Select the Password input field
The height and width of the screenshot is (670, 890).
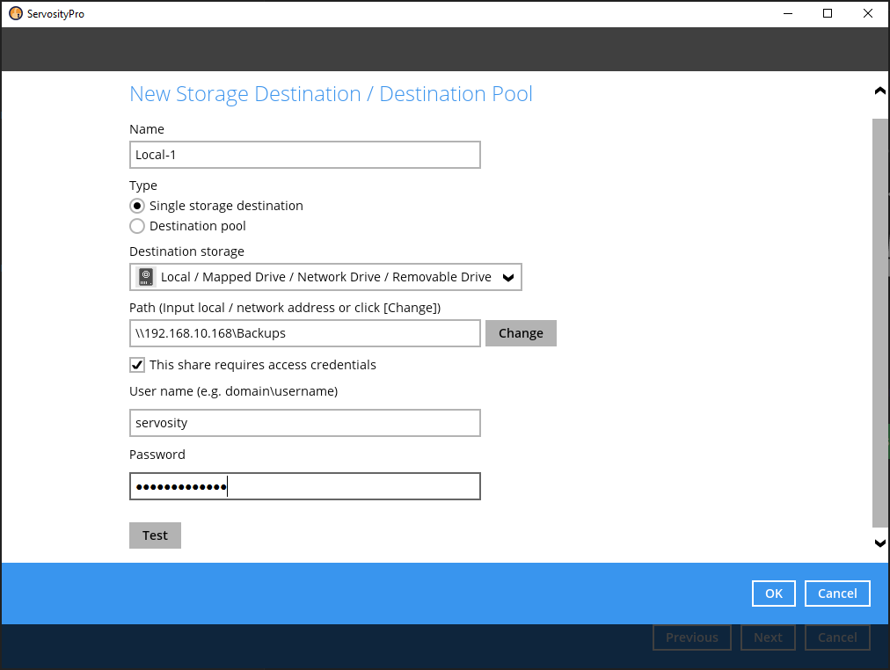click(304, 485)
